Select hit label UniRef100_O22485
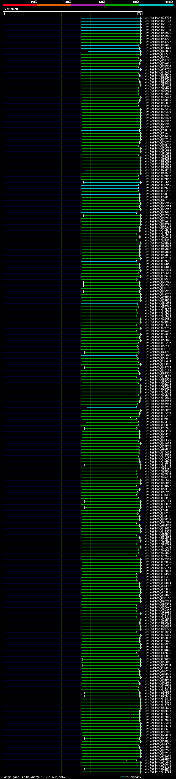176x779 pixels. pyautogui.click(x=158, y=319)
